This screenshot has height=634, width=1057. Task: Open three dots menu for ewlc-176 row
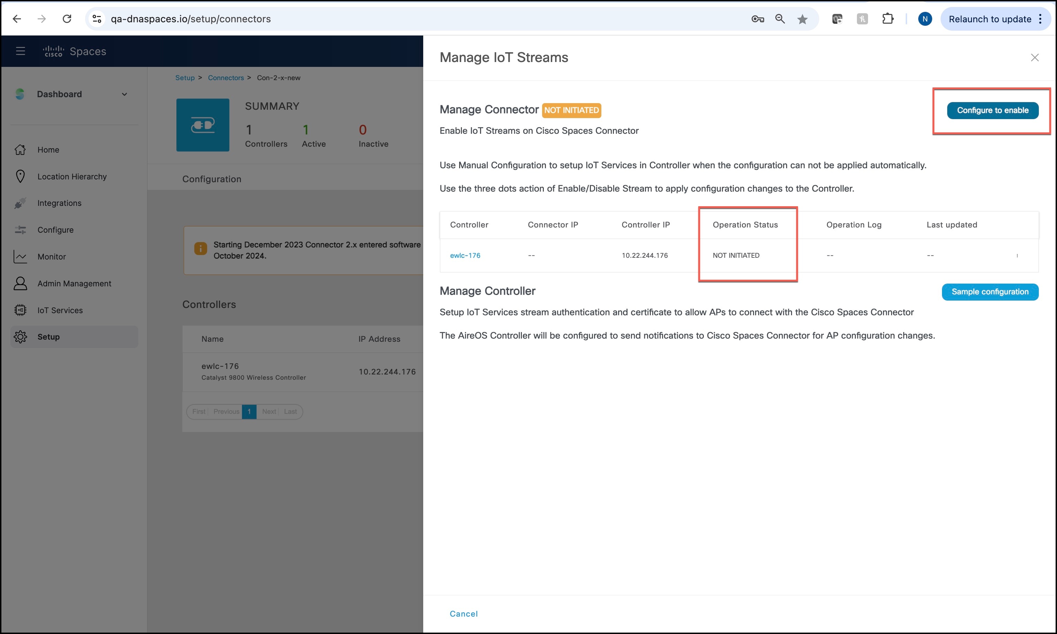(1017, 255)
